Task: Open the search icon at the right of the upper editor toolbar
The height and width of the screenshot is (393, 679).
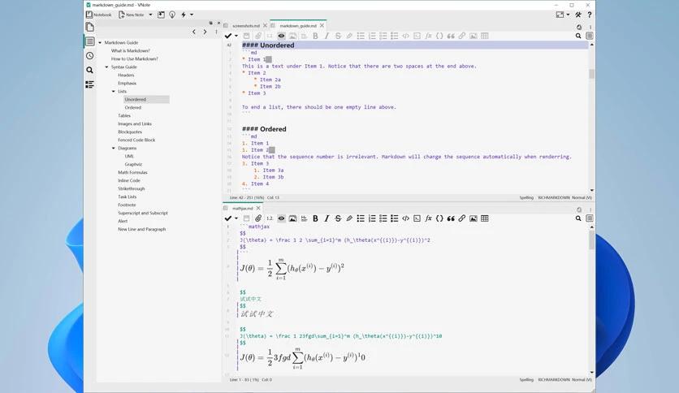Action: [578, 36]
